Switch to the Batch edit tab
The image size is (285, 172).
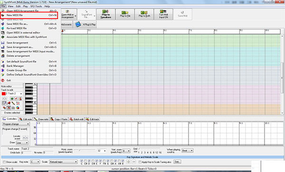pyautogui.click(x=76, y=119)
